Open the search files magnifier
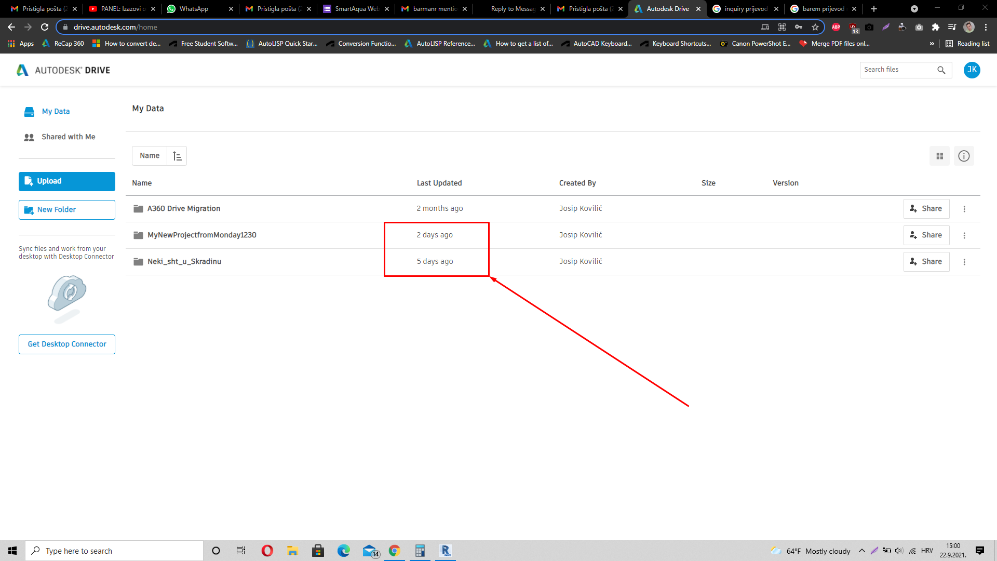 coord(941,70)
